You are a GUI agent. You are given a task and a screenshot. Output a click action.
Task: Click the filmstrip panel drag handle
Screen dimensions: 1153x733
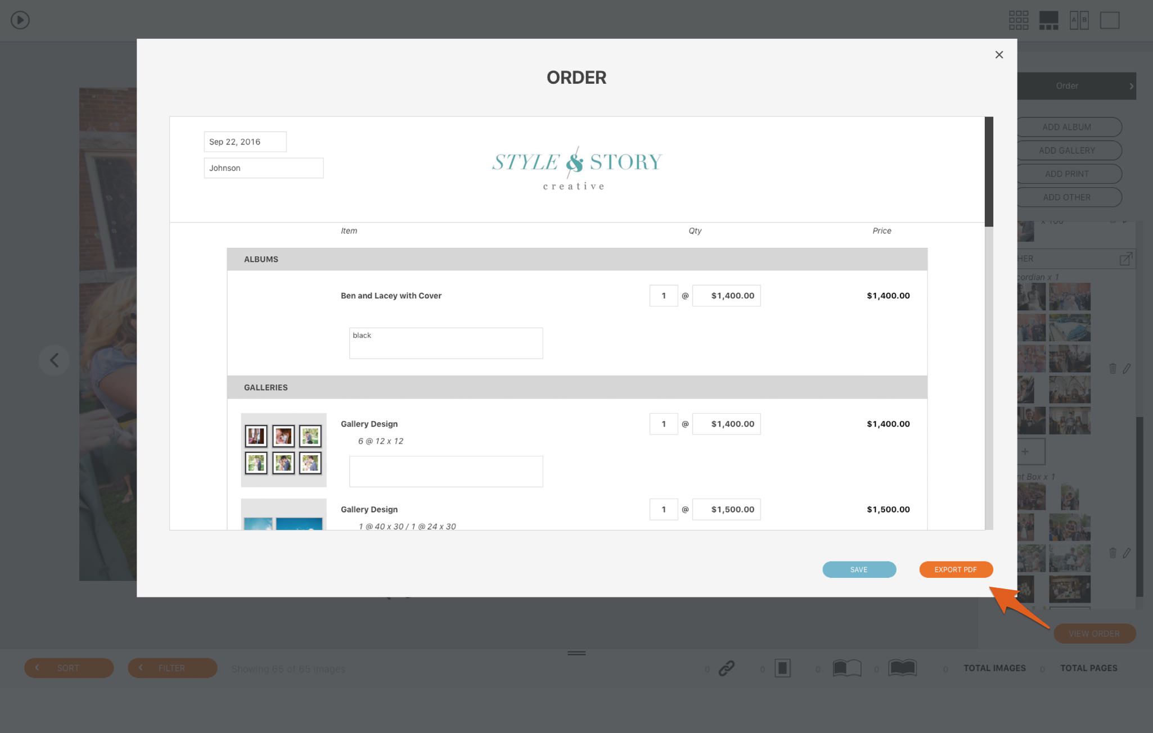[576, 653]
